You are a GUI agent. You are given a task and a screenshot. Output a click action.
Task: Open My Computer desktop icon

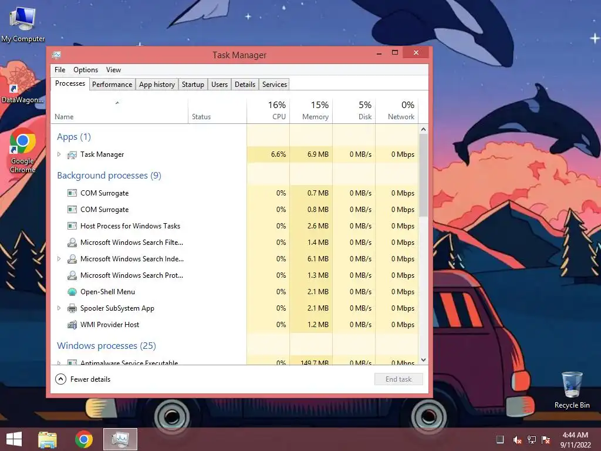pos(23,24)
